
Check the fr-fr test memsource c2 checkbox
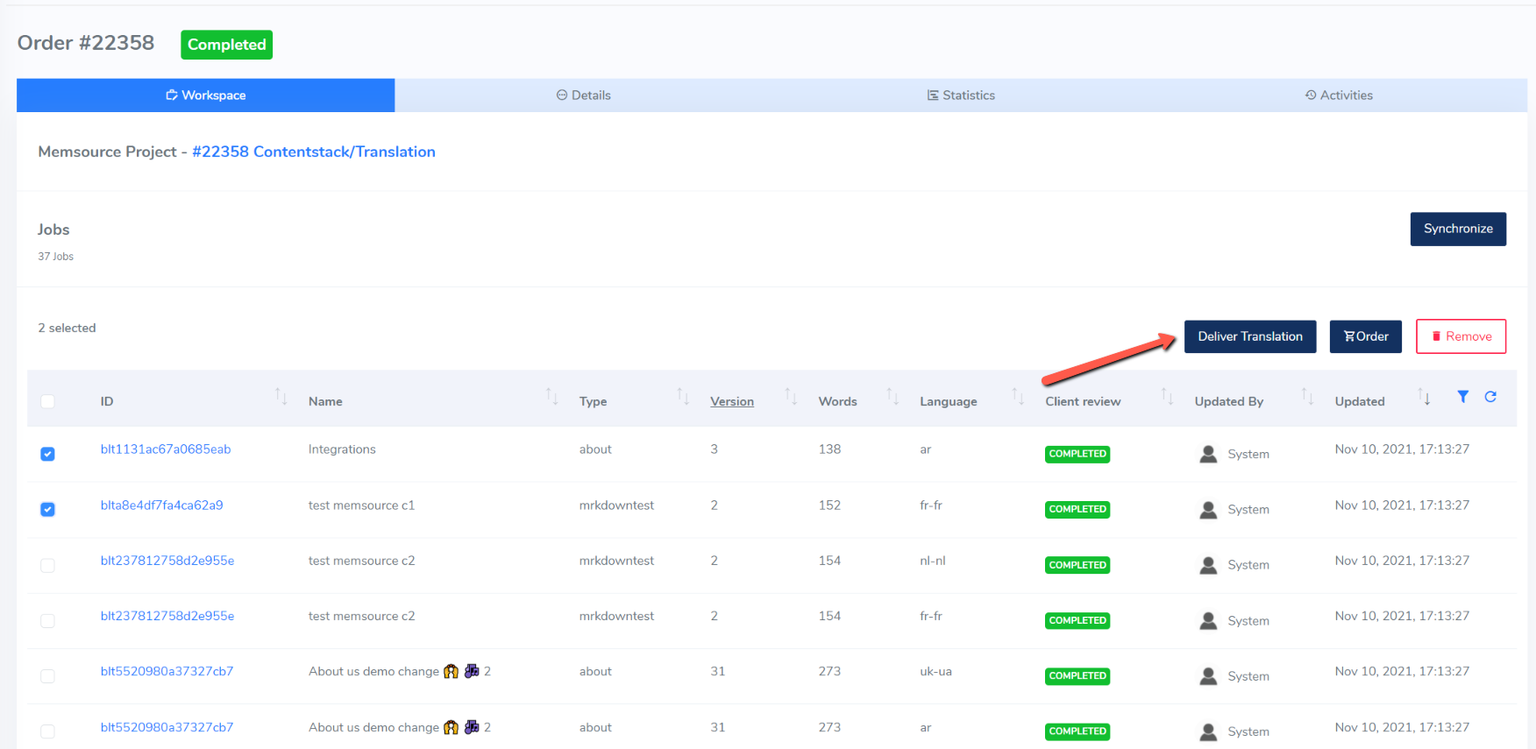click(47, 620)
